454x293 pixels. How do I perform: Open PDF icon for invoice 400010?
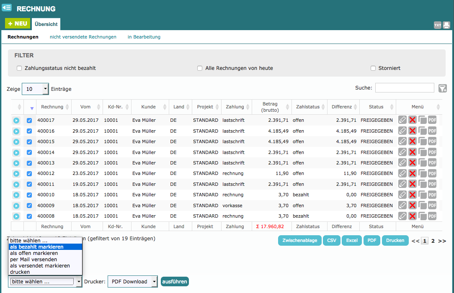(x=432, y=195)
